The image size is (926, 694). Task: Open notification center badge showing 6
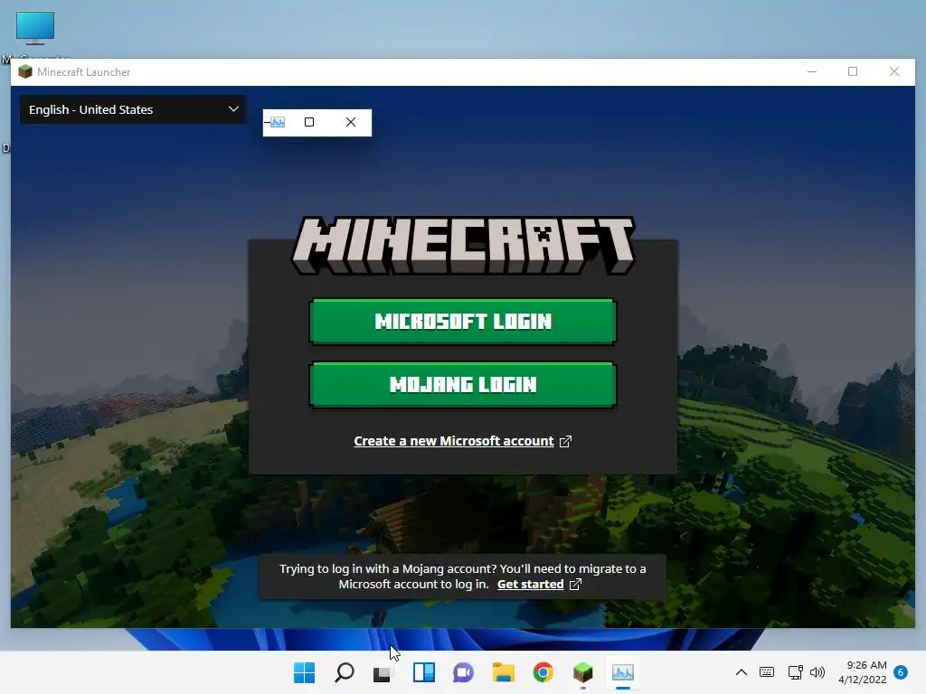(901, 672)
